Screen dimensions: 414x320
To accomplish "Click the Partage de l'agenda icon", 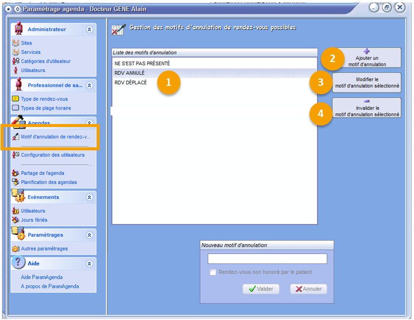I will click(15, 173).
